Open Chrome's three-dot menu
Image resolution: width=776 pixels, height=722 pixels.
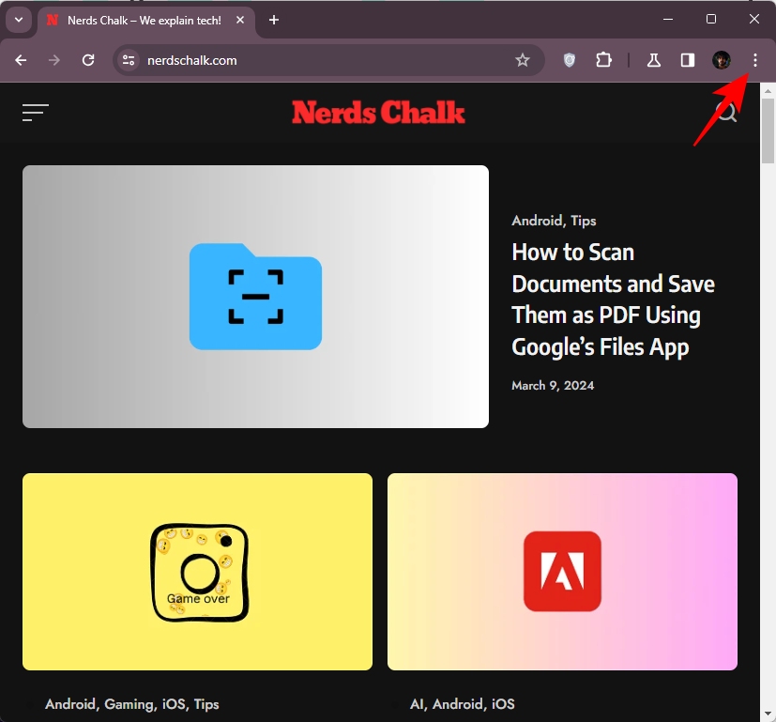[755, 60]
